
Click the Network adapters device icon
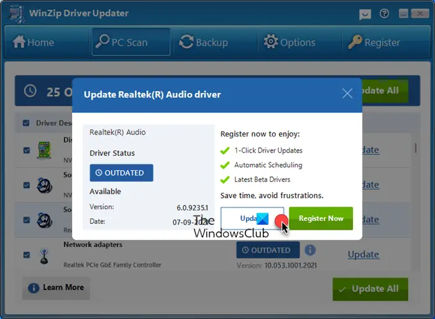44,256
